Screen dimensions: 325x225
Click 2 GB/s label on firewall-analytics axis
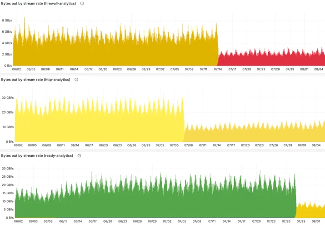click(x=7, y=54)
